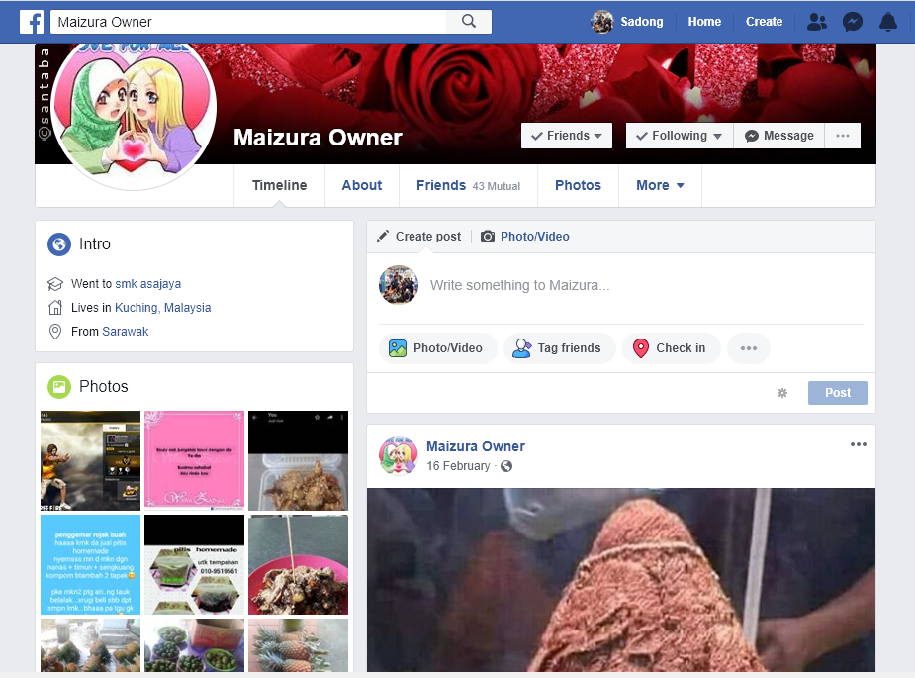
Task: Click the Message button
Action: coord(779,136)
